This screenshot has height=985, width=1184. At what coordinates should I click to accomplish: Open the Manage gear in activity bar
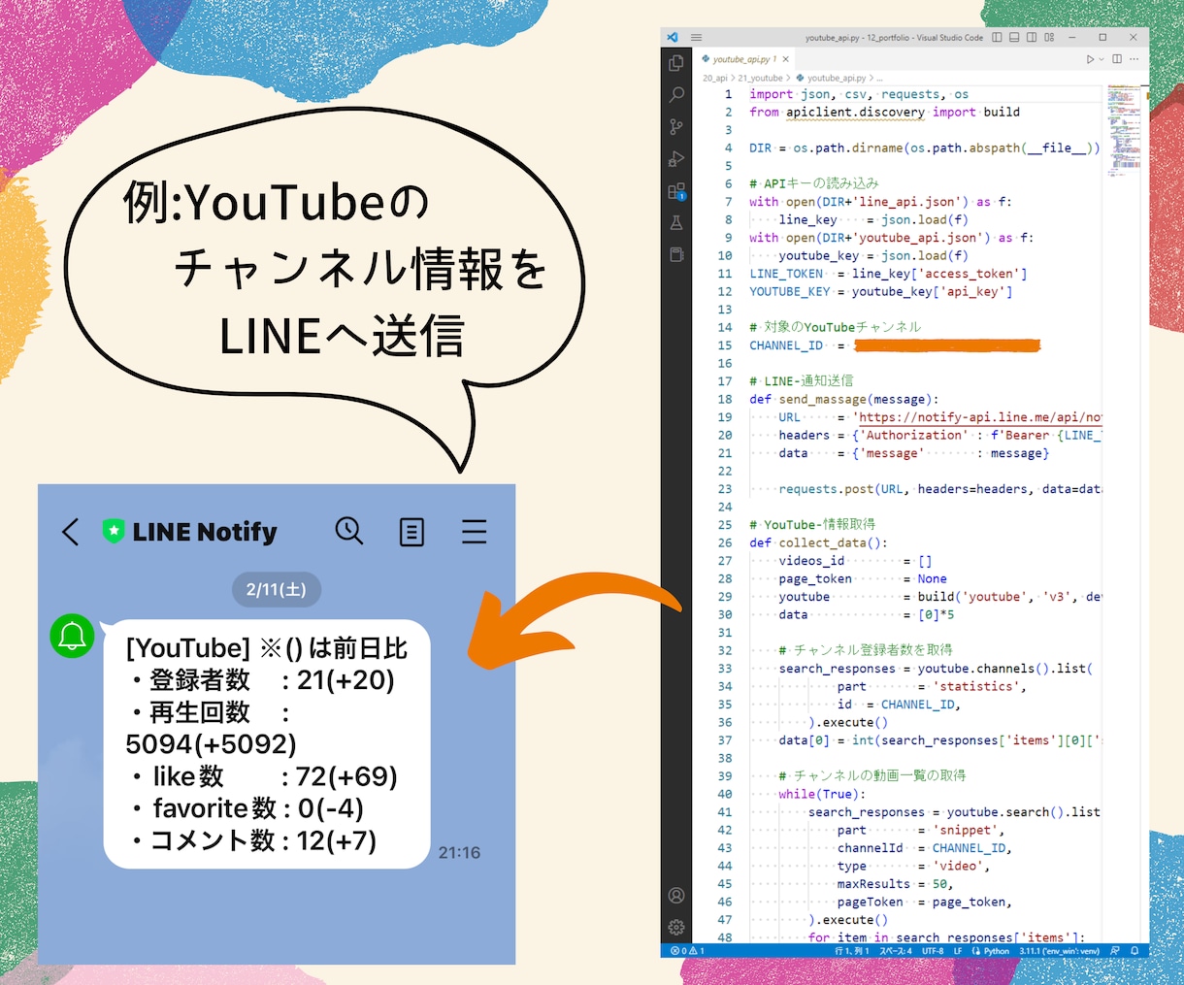tap(676, 928)
